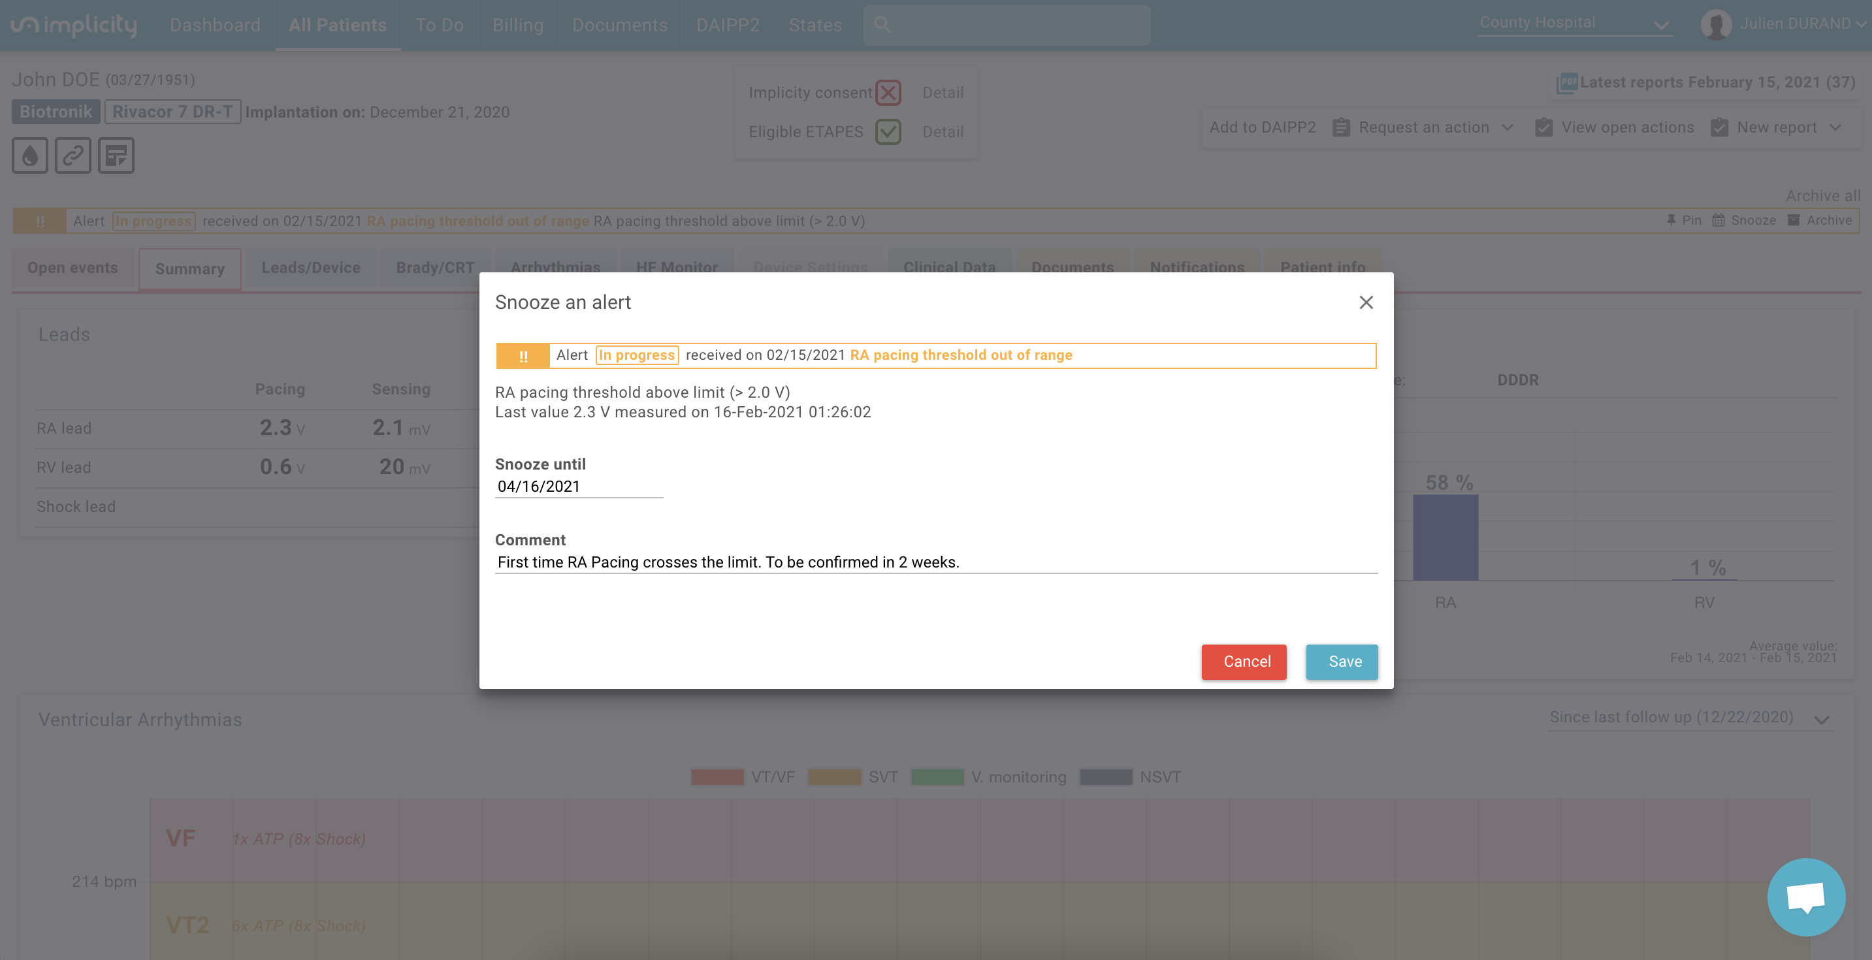
Task: Go to the To Do menu
Action: pos(440,25)
